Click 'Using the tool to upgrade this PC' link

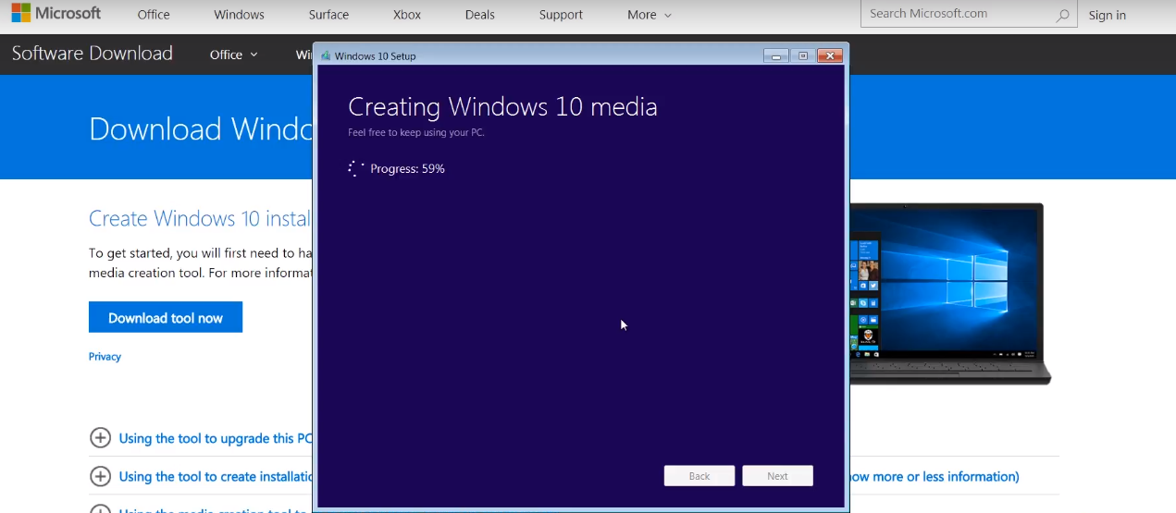pyautogui.click(x=216, y=438)
